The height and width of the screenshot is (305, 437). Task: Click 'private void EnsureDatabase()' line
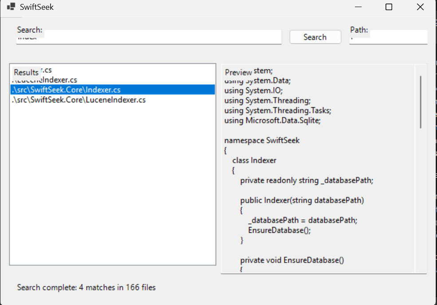pos(292,260)
